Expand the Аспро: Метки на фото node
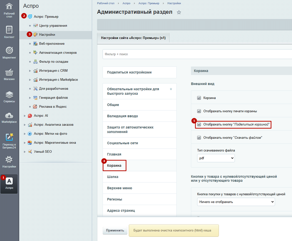 click(24, 134)
